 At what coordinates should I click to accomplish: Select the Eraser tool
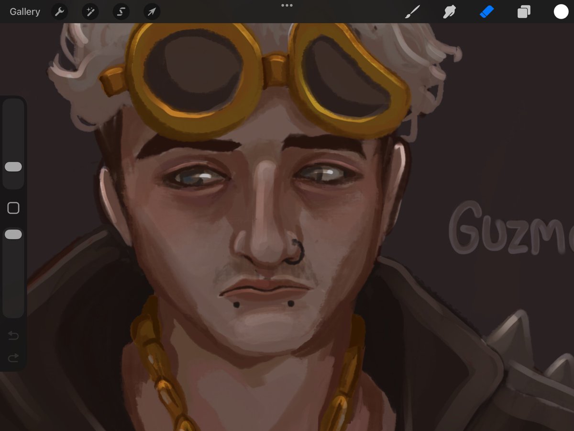(x=486, y=11)
